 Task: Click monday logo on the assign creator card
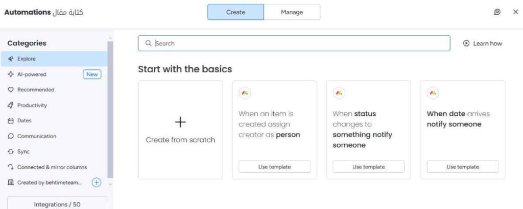(x=245, y=93)
